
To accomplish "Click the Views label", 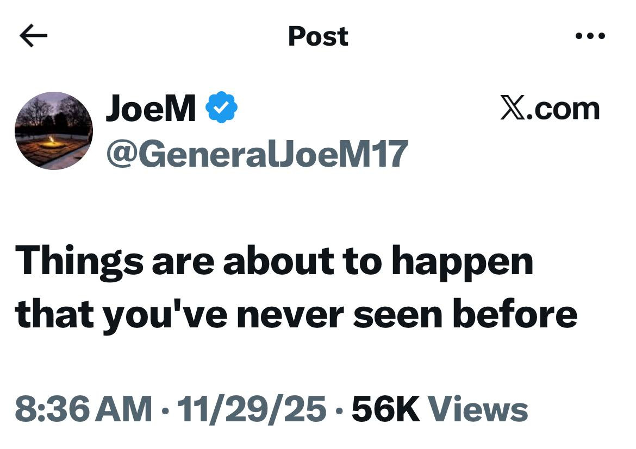I will point(478,409).
